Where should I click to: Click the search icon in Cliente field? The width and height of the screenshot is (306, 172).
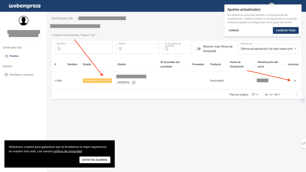[120, 49]
